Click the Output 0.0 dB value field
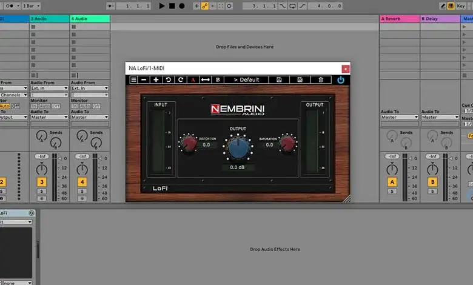473x285 pixels. pos(237,167)
